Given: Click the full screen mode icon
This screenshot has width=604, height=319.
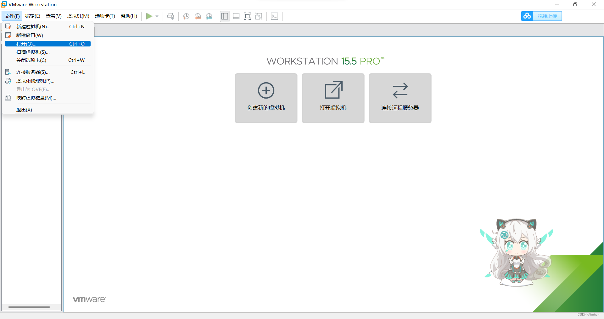Looking at the screenshot, I should point(248,16).
